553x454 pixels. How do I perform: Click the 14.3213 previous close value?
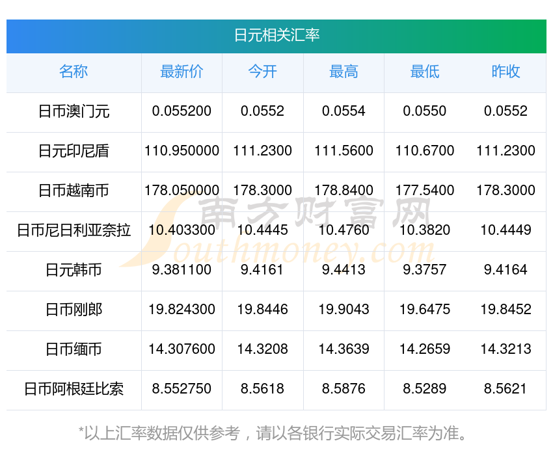506,349
